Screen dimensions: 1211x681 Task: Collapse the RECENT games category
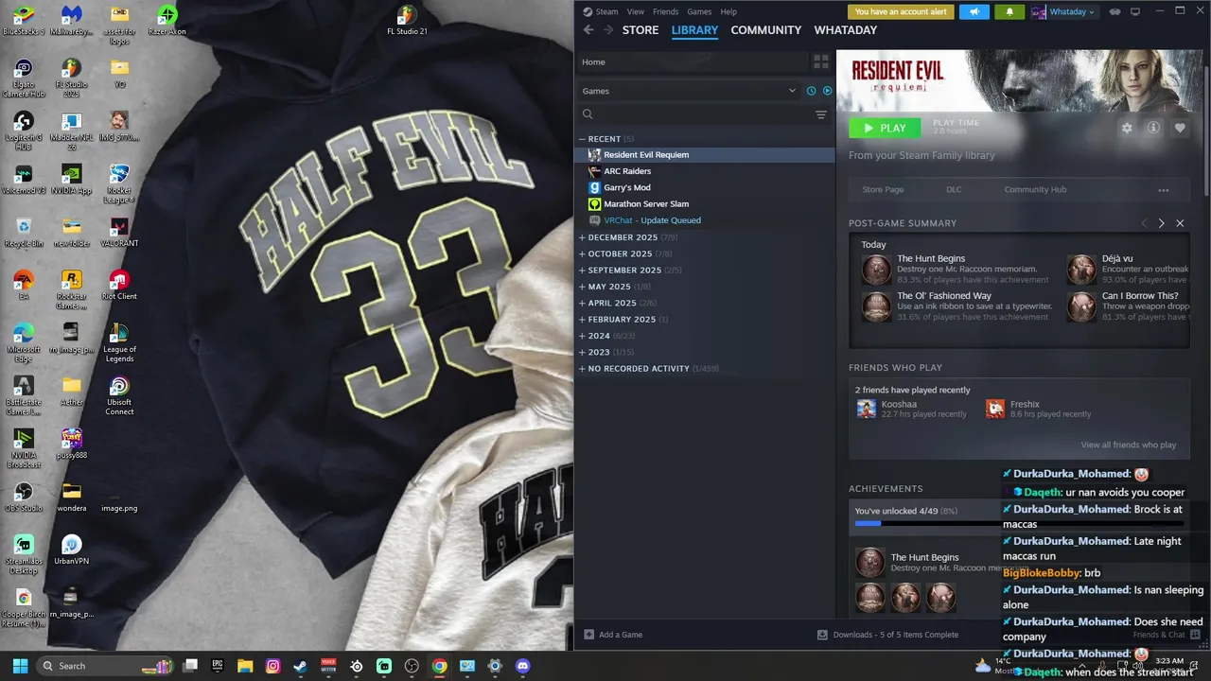point(582,139)
